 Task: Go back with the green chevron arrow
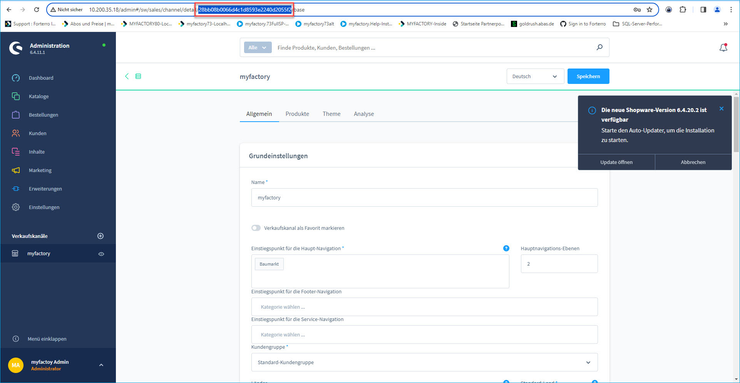click(x=127, y=76)
